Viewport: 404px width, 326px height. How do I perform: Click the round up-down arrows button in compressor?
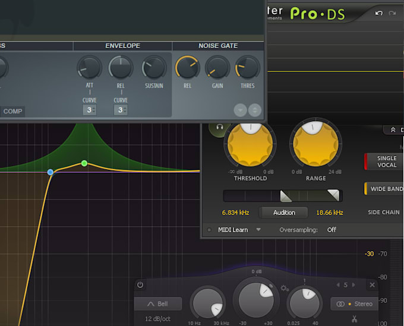point(255,110)
